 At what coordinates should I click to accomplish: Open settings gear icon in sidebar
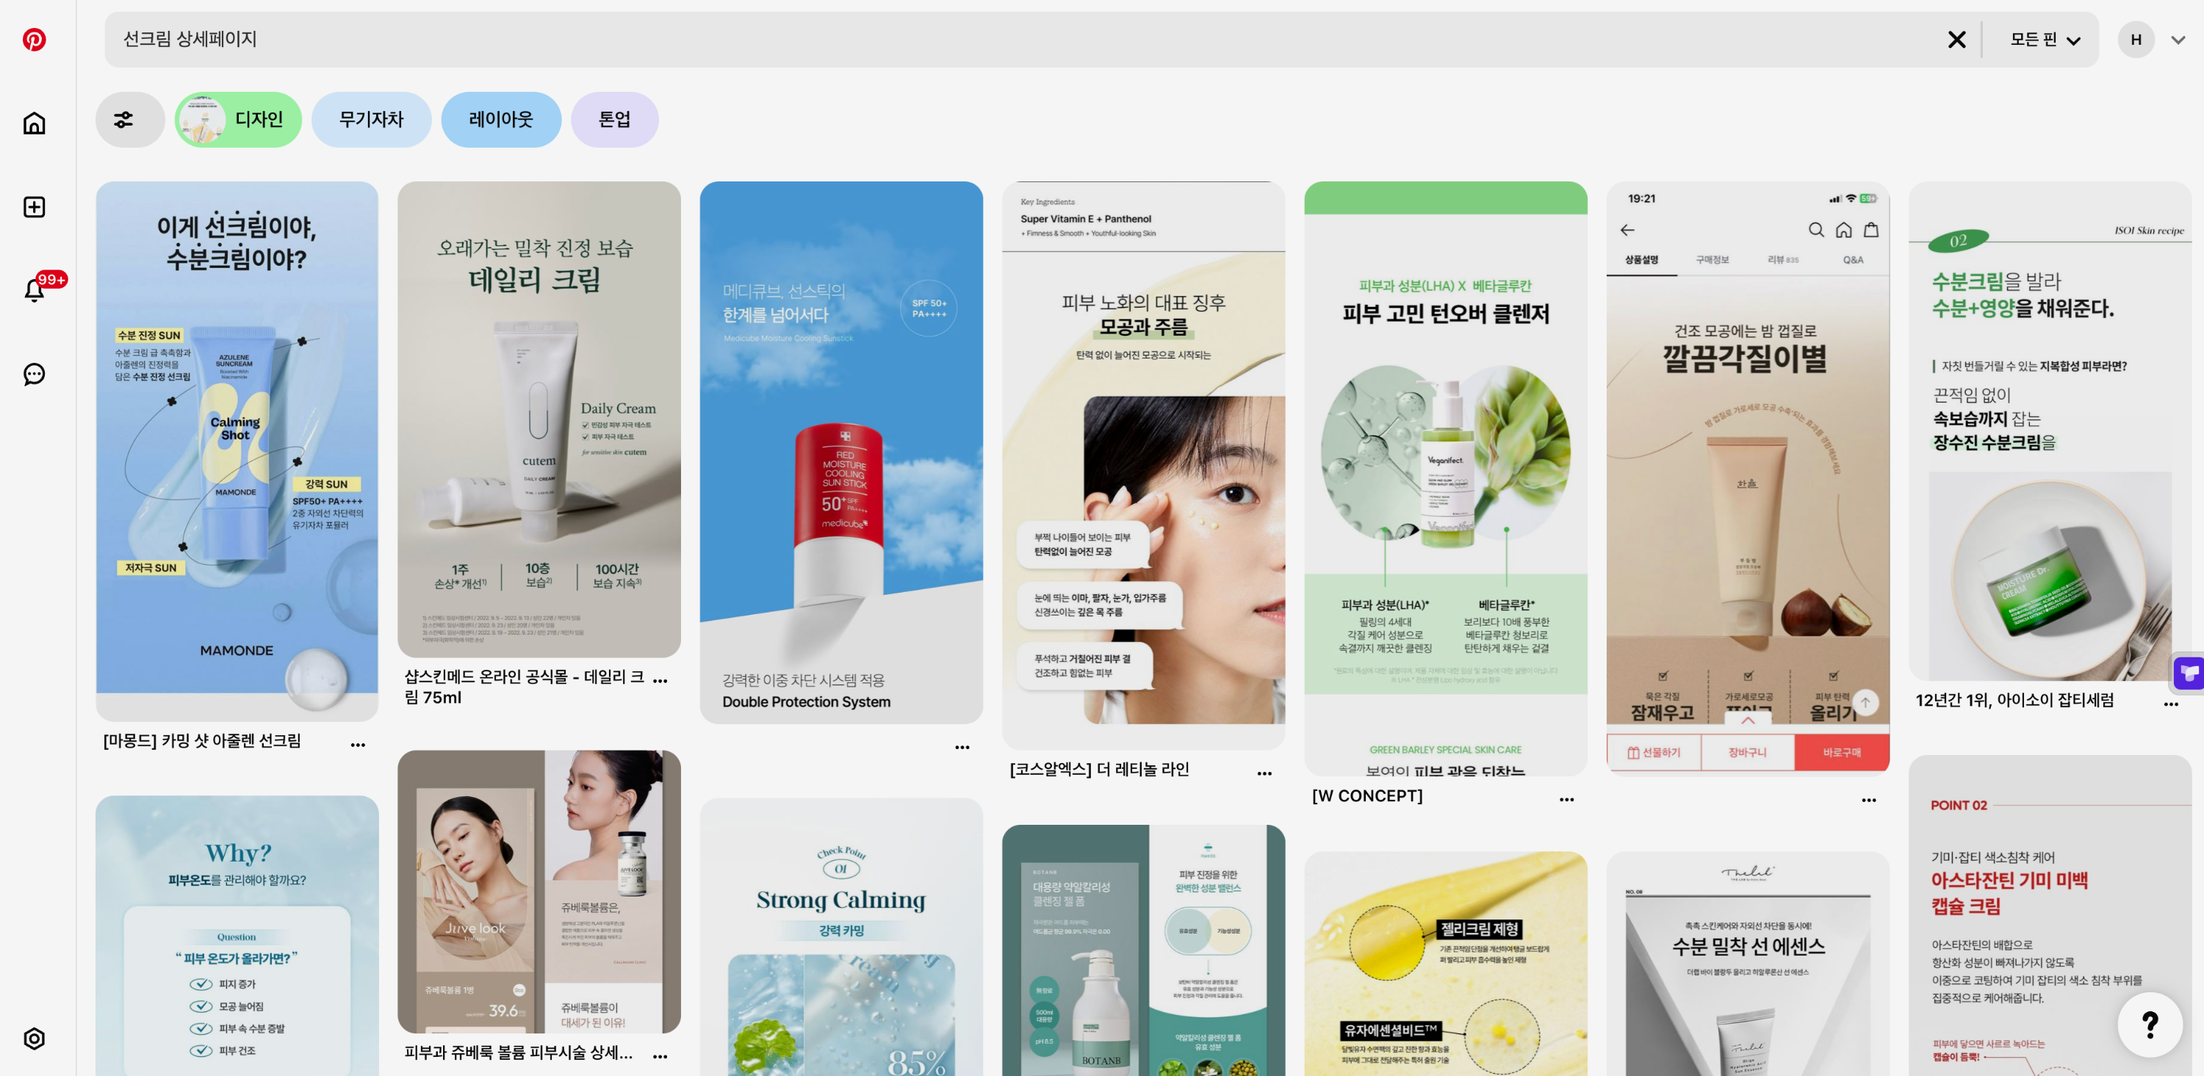click(x=35, y=1039)
